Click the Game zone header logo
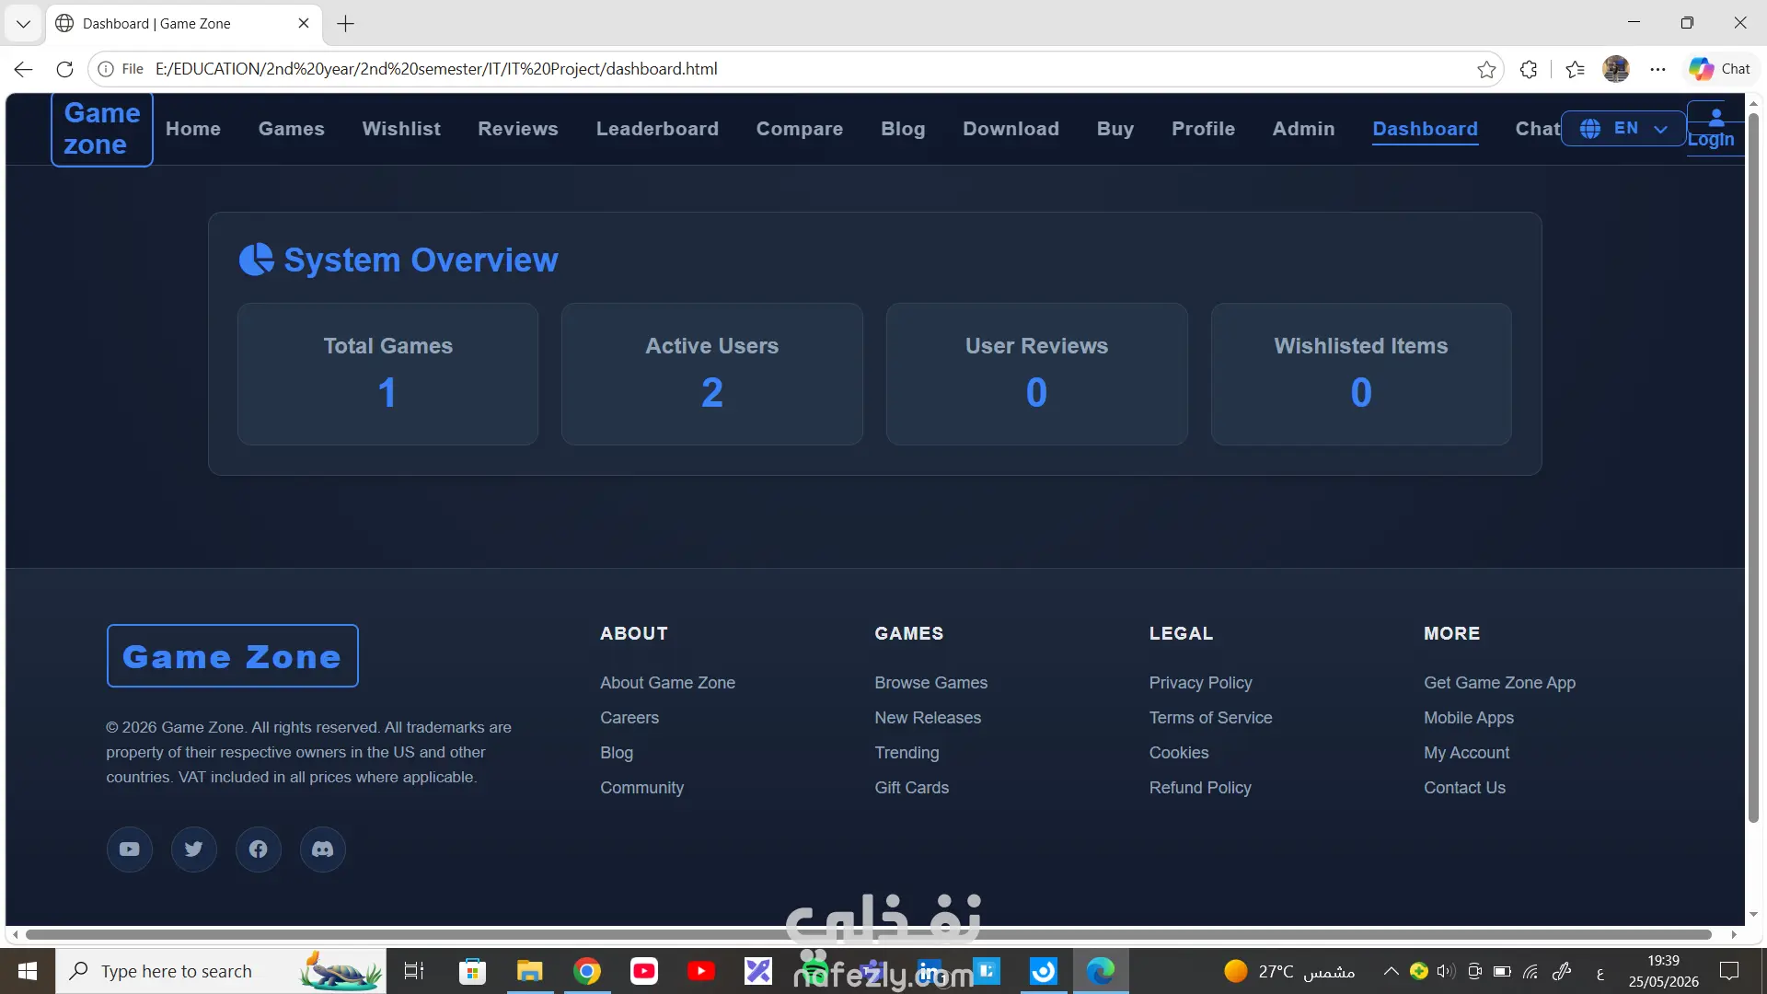Screen dimensions: 1767x994 click(102, 129)
